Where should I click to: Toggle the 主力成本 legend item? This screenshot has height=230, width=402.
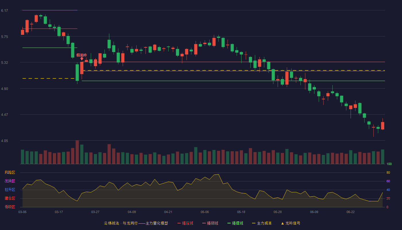(262, 223)
